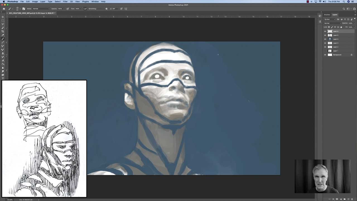This screenshot has height=201, width=357.
Task: Toggle visibility of Layer 4
Action: tap(325, 39)
